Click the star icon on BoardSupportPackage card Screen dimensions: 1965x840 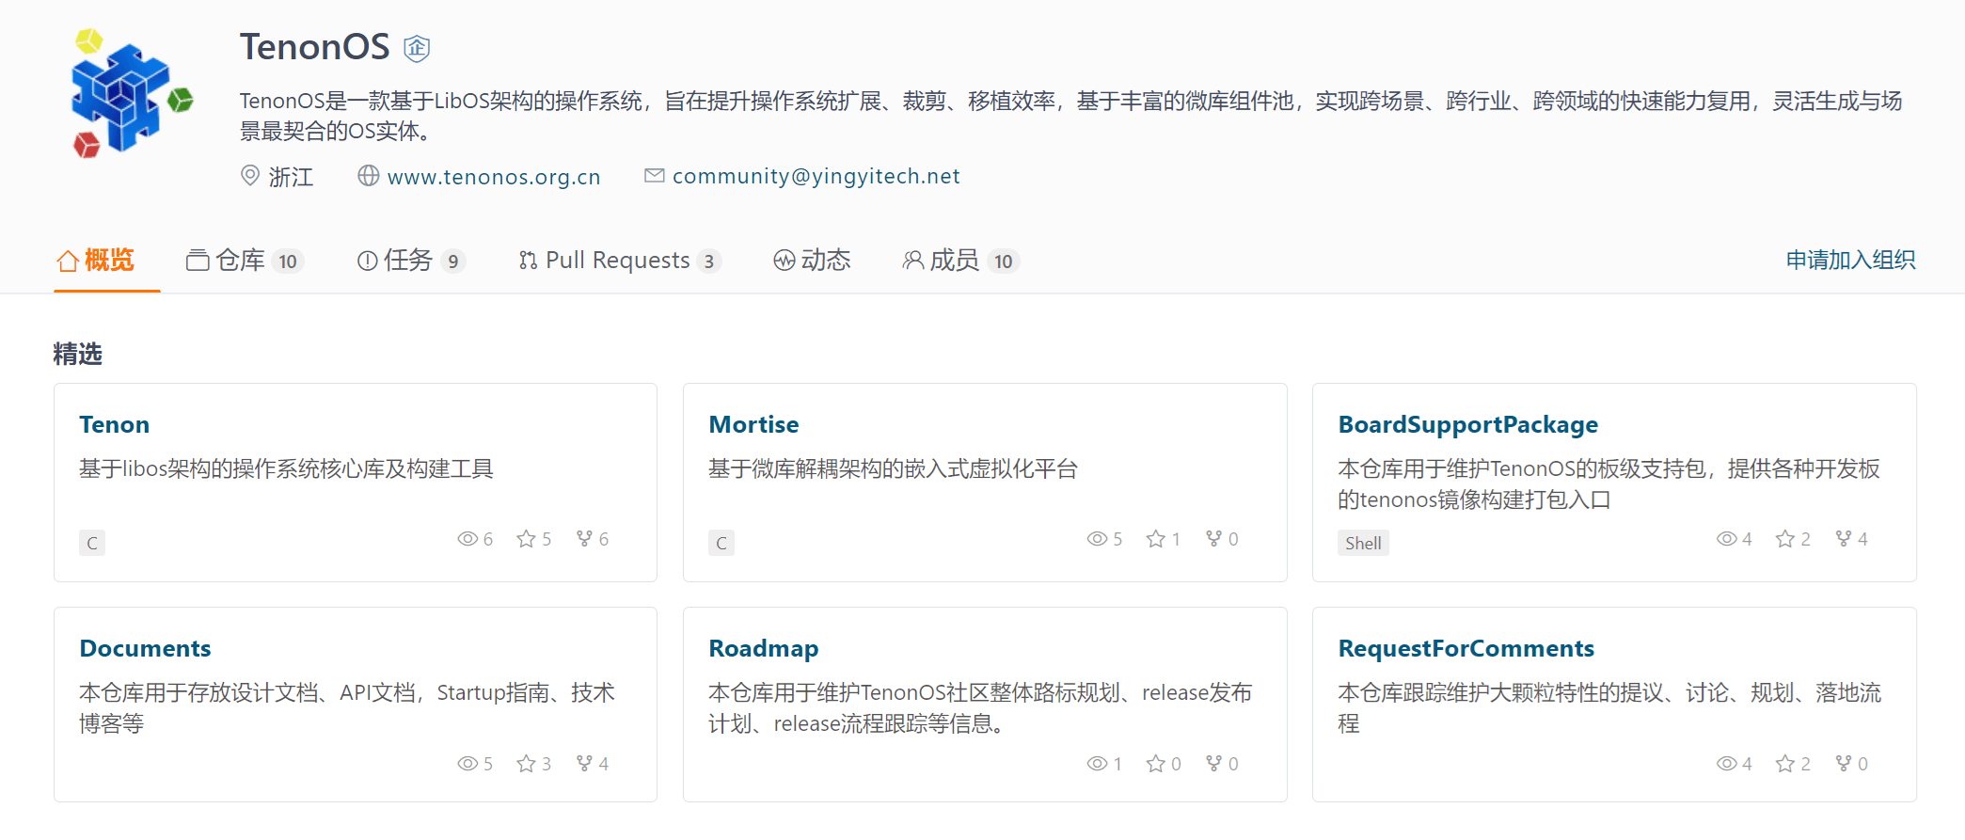[x=1784, y=539]
